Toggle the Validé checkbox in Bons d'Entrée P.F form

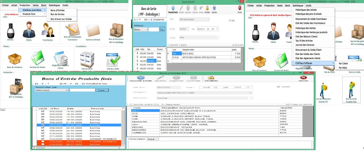coord(278,87)
